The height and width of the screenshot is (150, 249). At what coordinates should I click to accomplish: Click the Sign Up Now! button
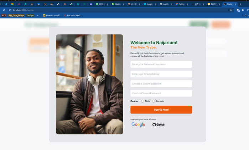click(161, 110)
